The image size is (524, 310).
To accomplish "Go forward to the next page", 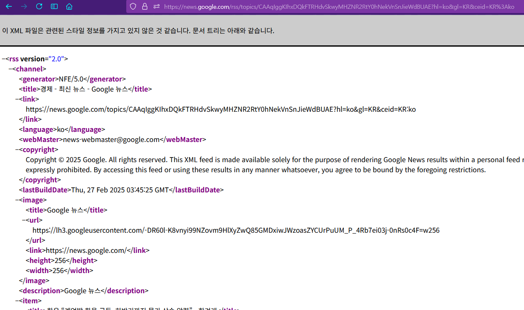I will click(24, 6).
